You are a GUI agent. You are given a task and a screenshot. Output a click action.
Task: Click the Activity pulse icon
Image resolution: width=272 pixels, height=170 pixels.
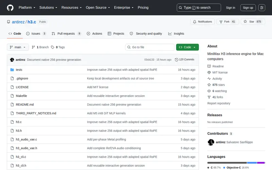click(x=209, y=79)
